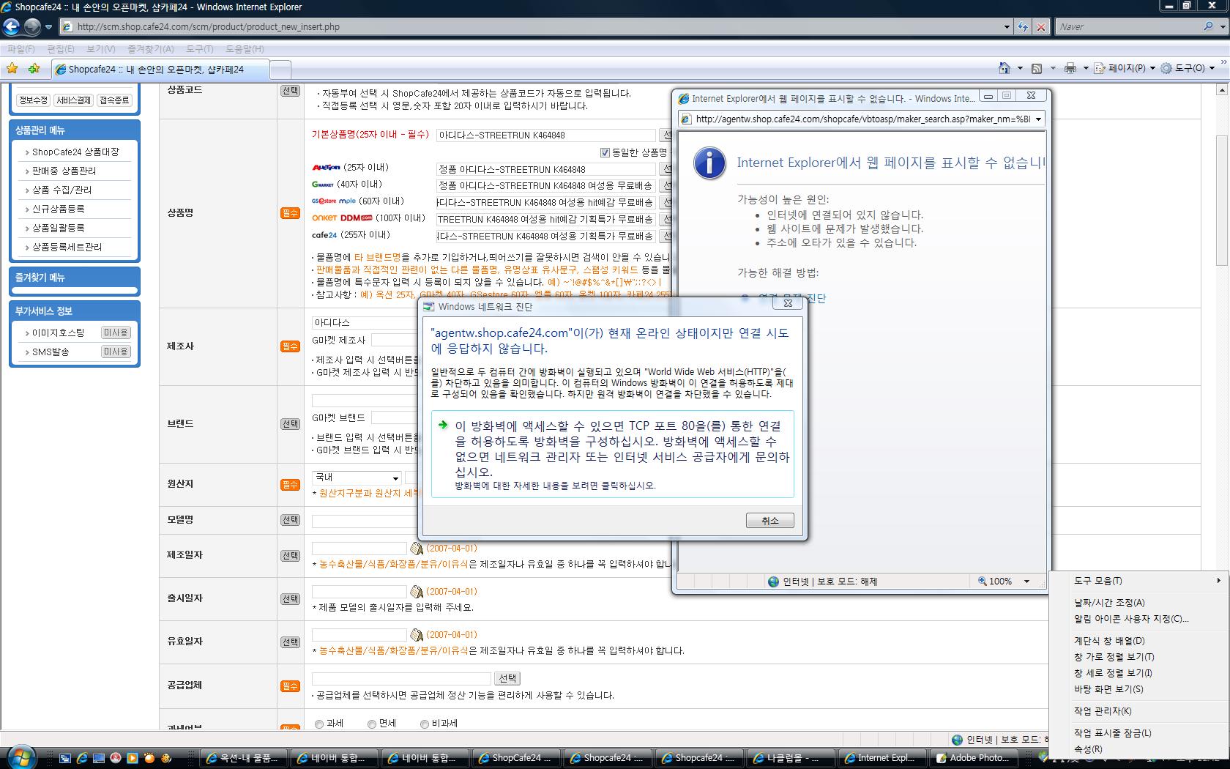Click the Naver search magnifier icon
The height and width of the screenshot is (769, 1230).
1208,26
